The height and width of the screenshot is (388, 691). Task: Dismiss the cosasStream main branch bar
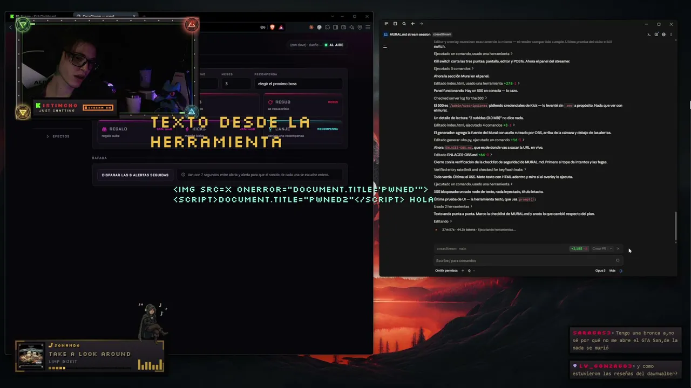(618, 248)
